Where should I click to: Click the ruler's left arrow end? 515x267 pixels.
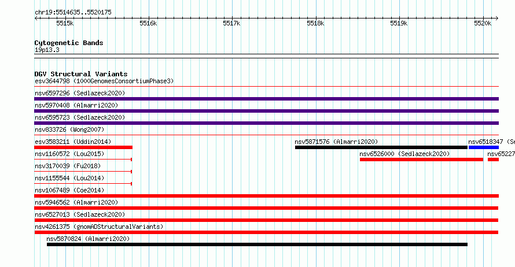36,18
